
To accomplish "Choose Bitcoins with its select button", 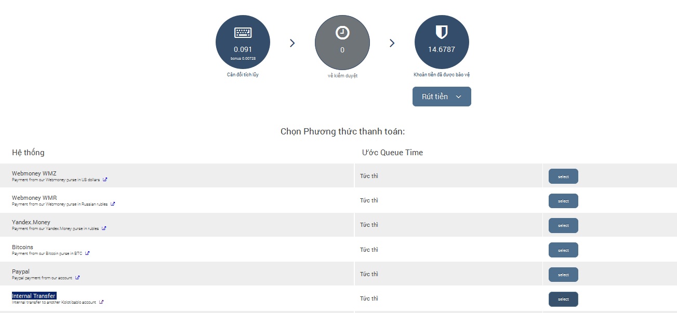I will pos(563,250).
